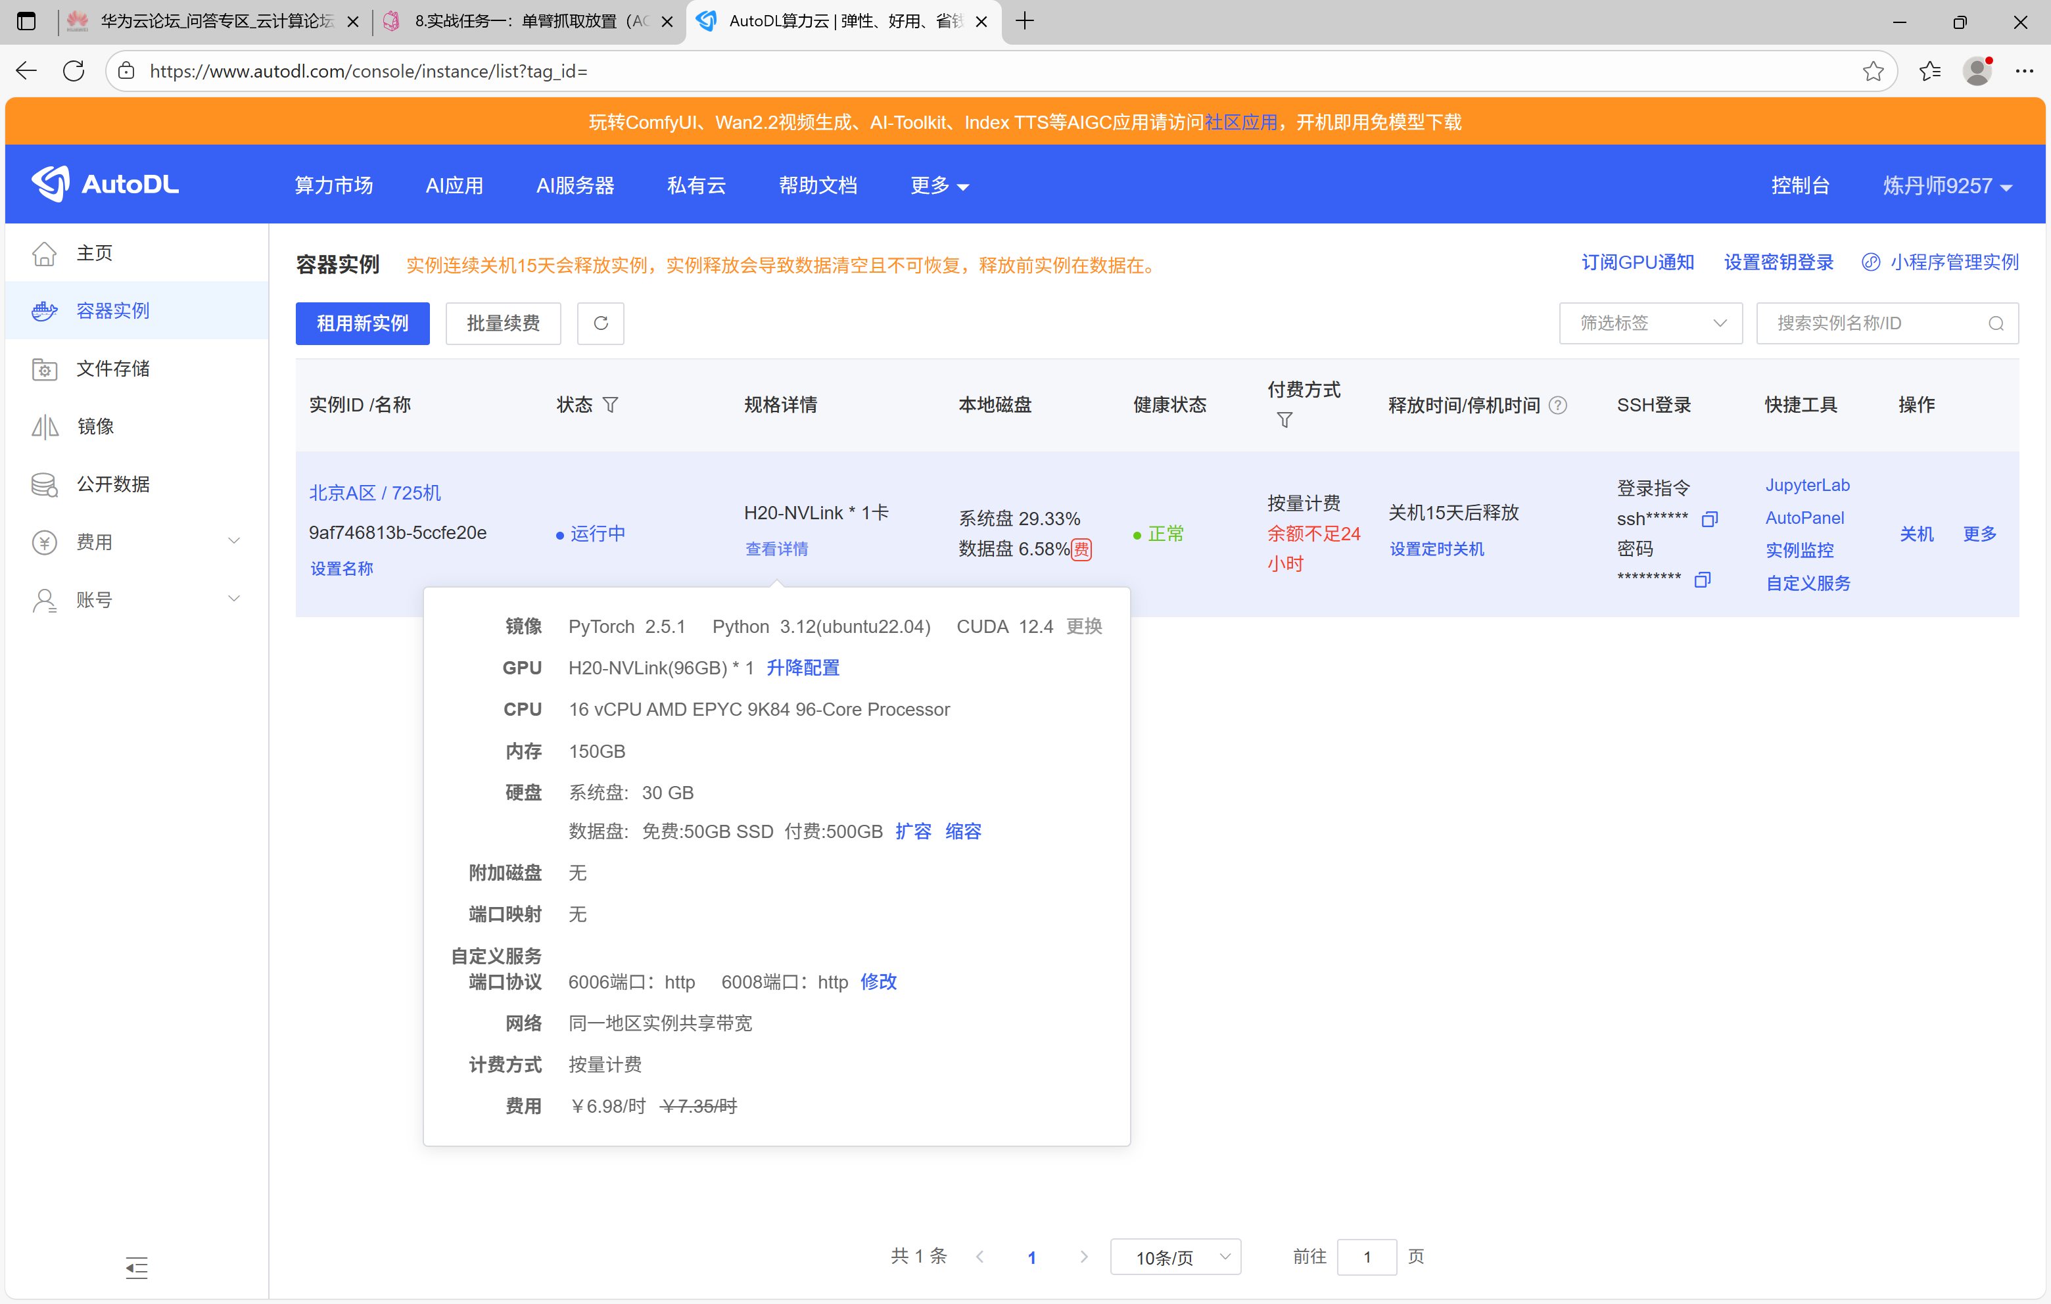Click the refresh instance list icon button
Image resolution: width=2051 pixels, height=1304 pixels.
(600, 323)
